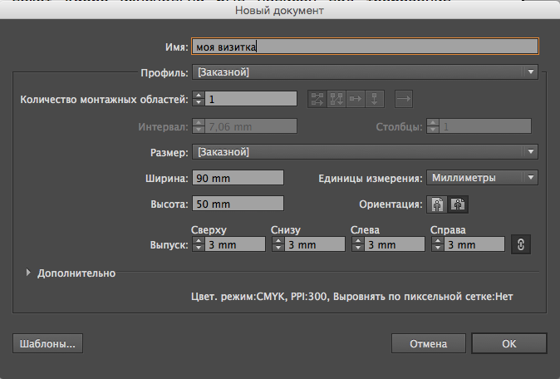Choose landscape orientation icon
The height and width of the screenshot is (379, 560).
click(458, 204)
